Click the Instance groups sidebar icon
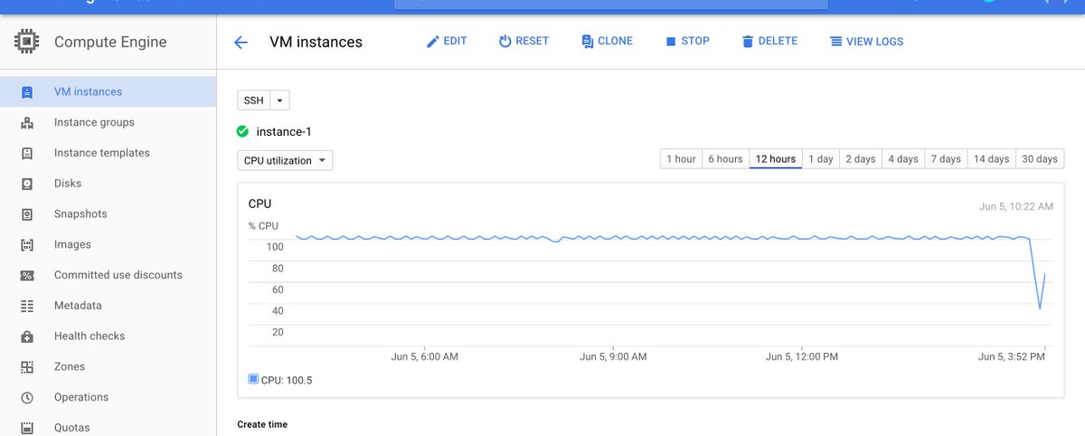Screen dimensions: 1085x436 (27, 123)
